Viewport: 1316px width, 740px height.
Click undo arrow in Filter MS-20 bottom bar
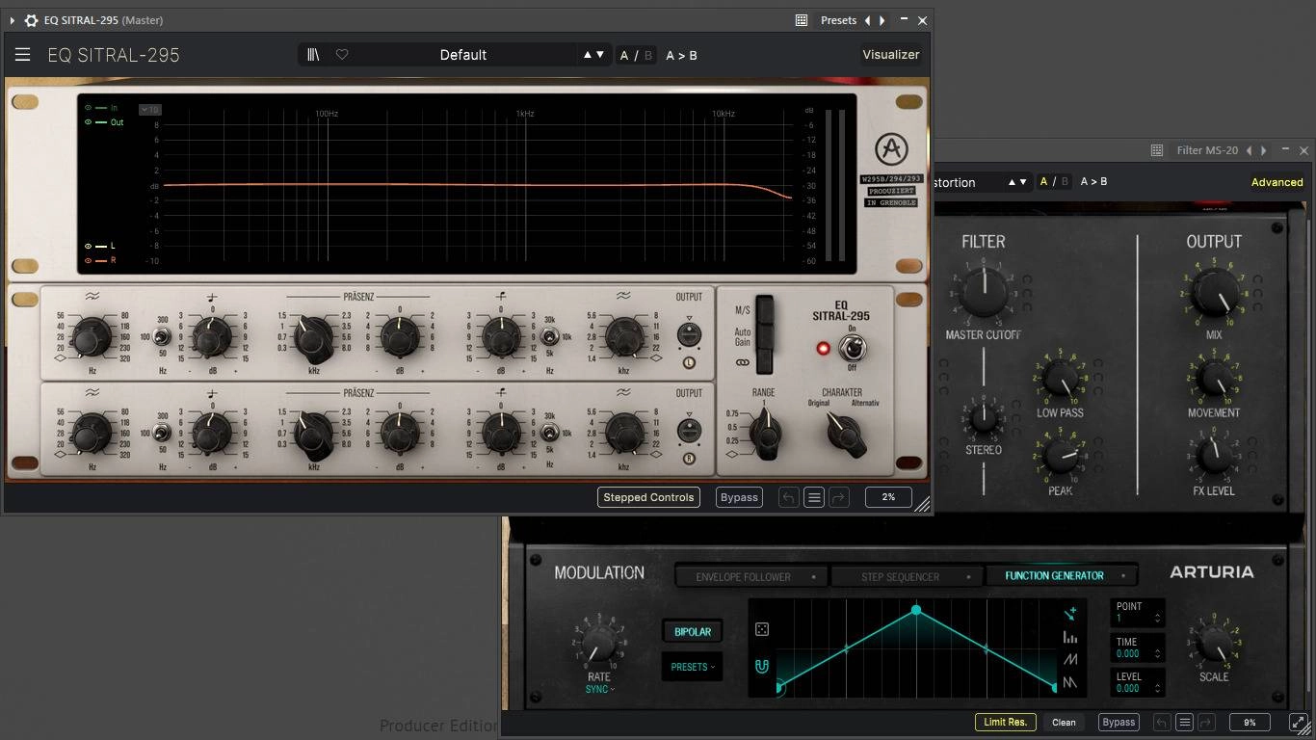pyautogui.click(x=1162, y=722)
